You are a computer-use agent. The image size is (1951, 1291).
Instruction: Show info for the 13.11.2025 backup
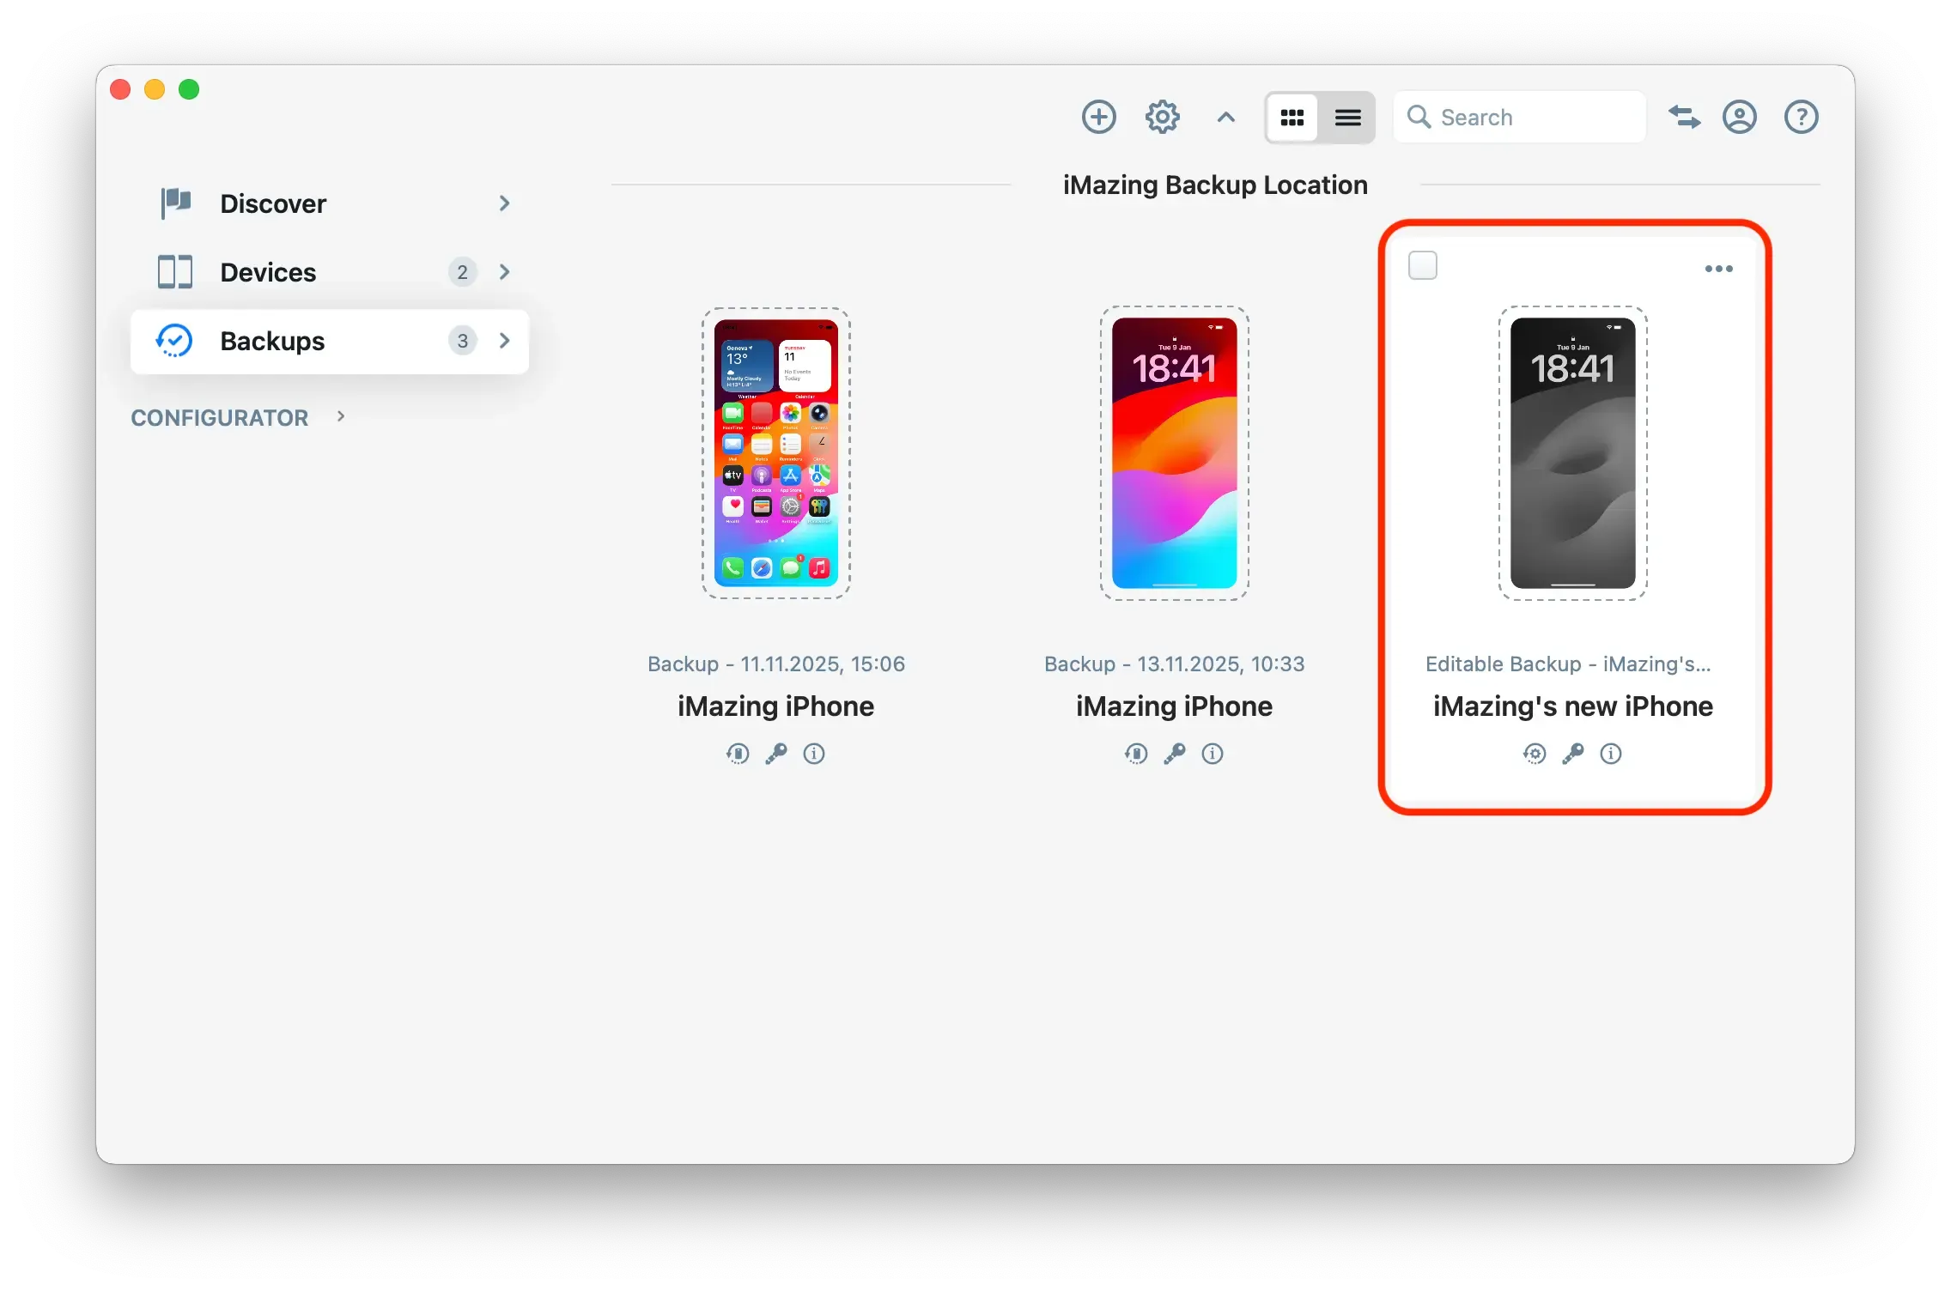(x=1213, y=755)
